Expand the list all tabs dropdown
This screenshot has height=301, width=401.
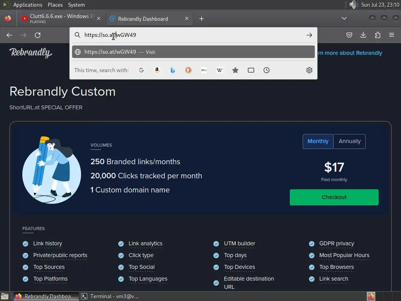[x=344, y=18]
